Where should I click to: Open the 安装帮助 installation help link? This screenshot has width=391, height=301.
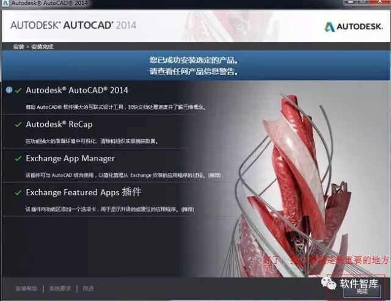(x=26, y=289)
